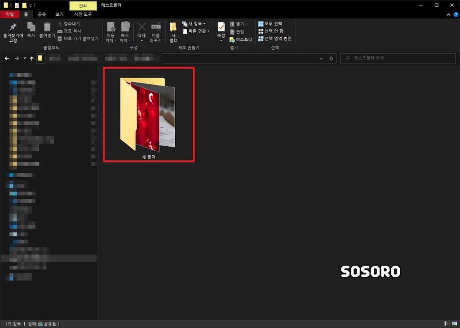The image size is (460, 328).
Task: Refresh the current folder
Action: 331,58
